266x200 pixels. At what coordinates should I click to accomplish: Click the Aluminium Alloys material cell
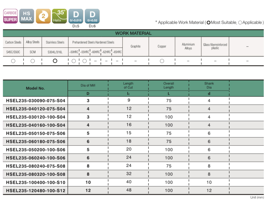pos(188,47)
